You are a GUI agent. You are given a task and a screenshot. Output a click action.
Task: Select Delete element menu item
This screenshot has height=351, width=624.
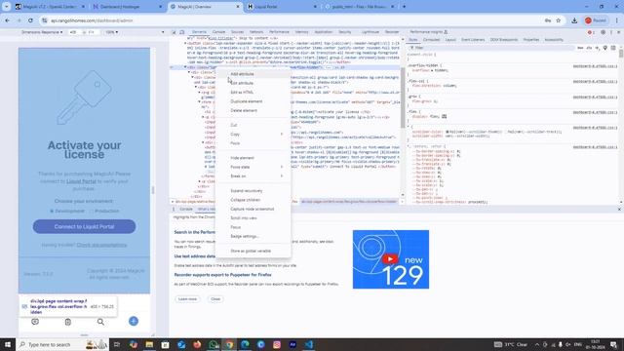253,110
